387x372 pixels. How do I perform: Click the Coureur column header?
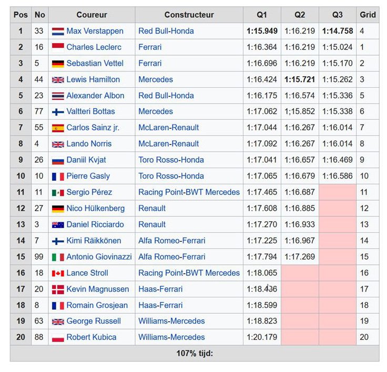pyautogui.click(x=91, y=15)
